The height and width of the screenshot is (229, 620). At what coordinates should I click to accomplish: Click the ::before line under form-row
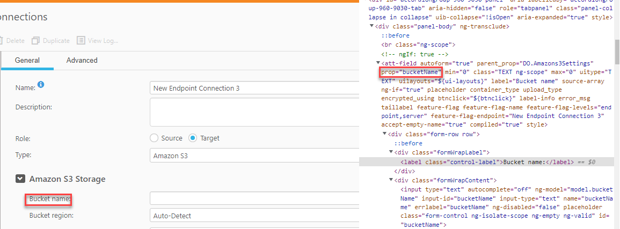[409, 143]
